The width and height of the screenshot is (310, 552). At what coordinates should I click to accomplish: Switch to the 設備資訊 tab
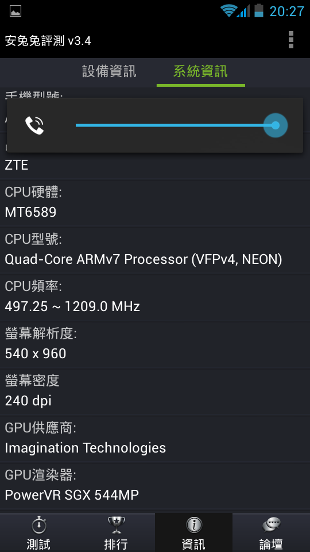pyautogui.click(x=109, y=71)
